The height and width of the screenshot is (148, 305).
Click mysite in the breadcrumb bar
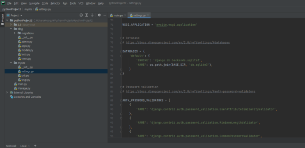[x=28, y=9]
